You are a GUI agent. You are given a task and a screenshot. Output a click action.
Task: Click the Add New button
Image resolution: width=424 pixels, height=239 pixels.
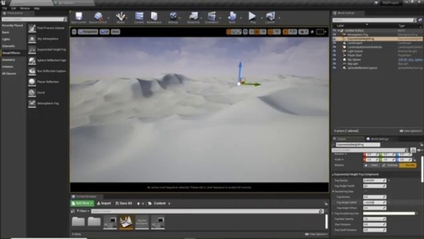tap(82, 203)
